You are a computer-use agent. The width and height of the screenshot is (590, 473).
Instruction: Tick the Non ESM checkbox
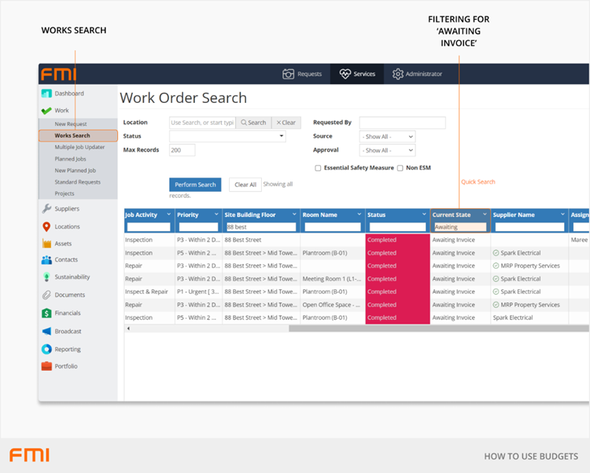pos(400,168)
